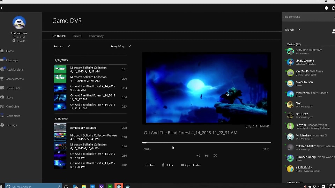Open File Explorer from the taskbar

point(84,187)
